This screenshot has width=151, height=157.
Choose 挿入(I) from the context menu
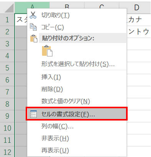click(77, 77)
